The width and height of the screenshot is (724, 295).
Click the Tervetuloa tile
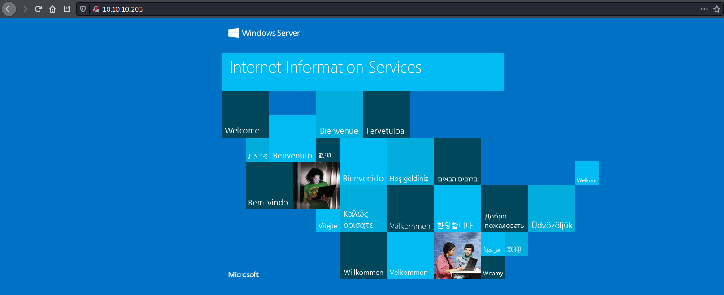coord(387,114)
